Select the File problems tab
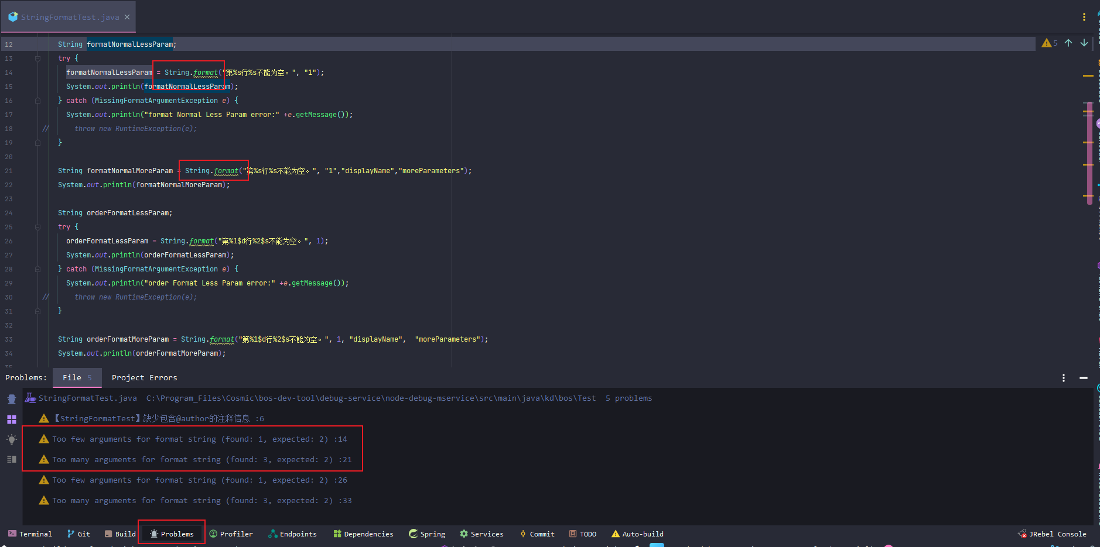The image size is (1100, 547). click(77, 378)
